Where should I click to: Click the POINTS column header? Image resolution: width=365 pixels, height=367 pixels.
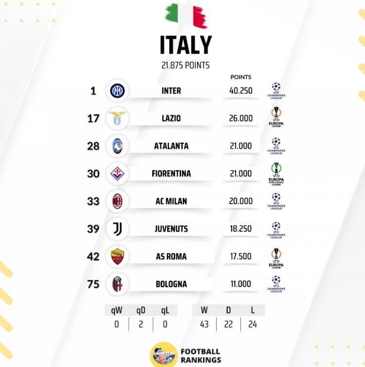[241, 77]
